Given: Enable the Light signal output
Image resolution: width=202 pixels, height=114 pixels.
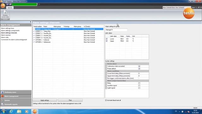Looking at the screenshot, I should (139, 88).
